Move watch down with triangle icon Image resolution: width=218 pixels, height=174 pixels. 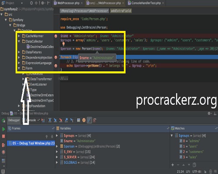click(189, 165)
